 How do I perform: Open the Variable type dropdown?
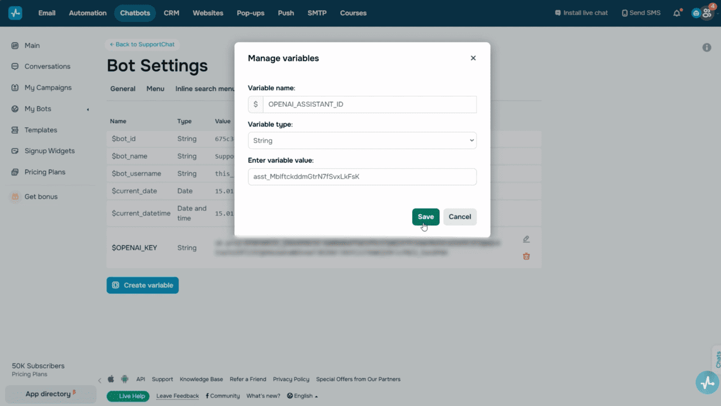362,141
